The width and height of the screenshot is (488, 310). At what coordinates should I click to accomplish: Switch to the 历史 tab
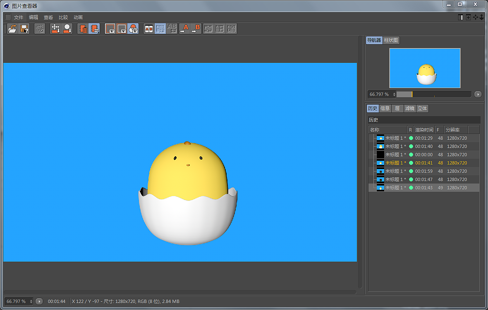pyautogui.click(x=373, y=108)
